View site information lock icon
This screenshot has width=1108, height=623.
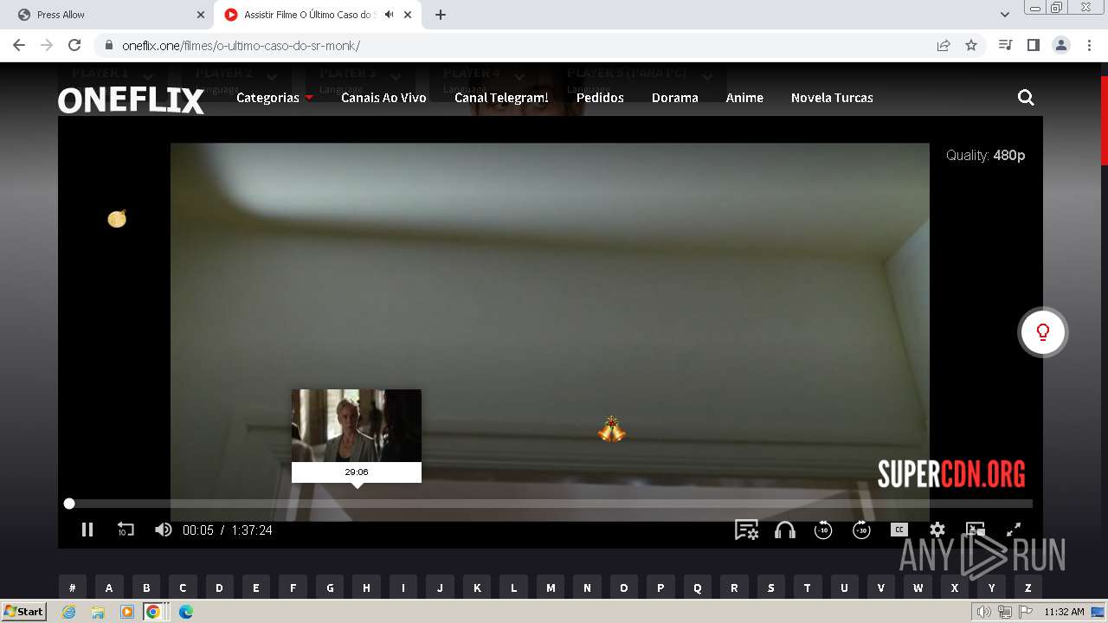109,46
